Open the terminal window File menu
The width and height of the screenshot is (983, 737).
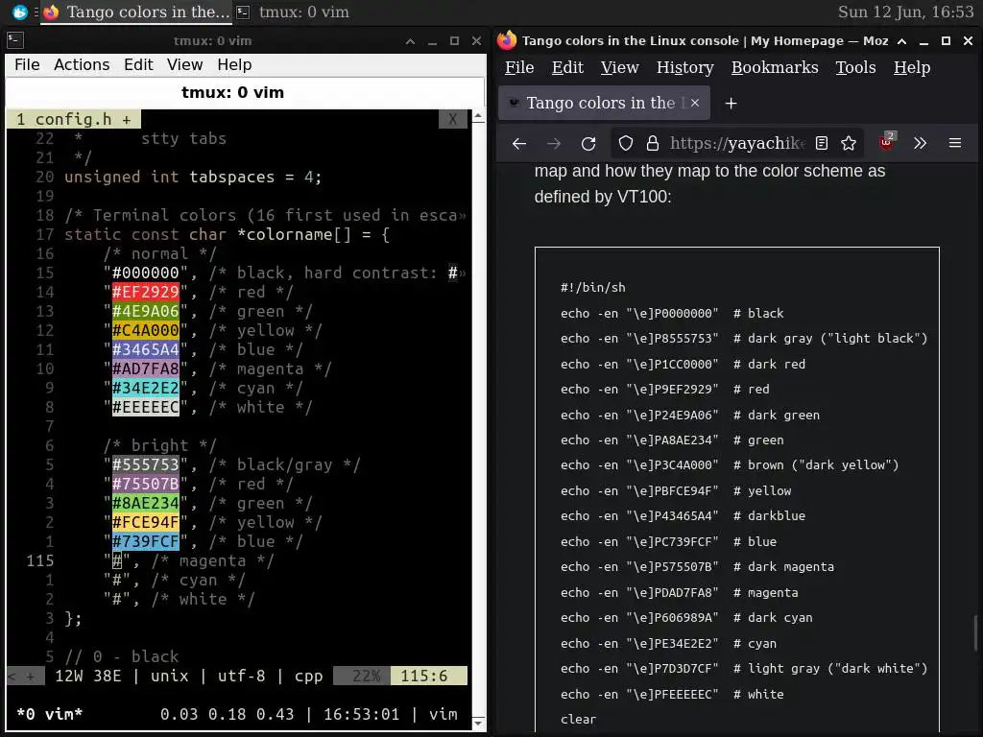(27, 64)
